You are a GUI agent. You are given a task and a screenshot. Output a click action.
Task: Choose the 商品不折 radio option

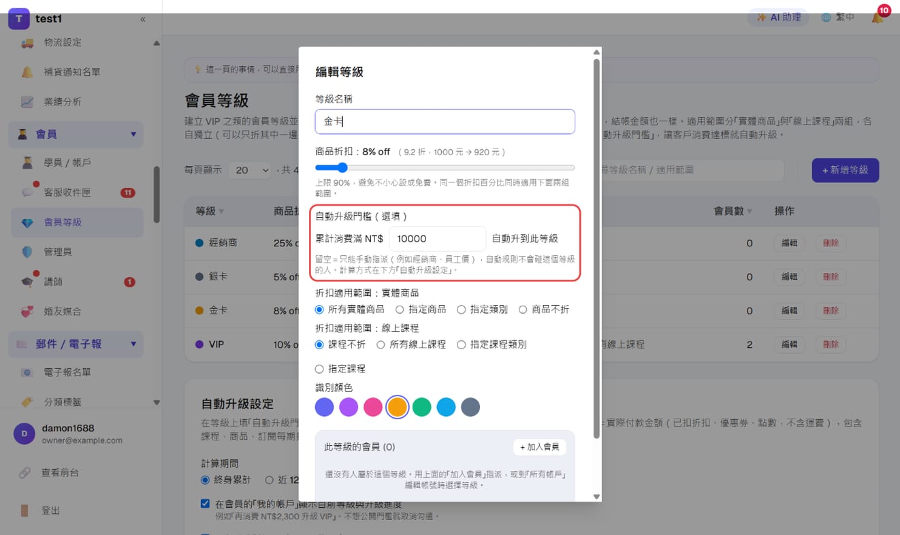coord(523,309)
